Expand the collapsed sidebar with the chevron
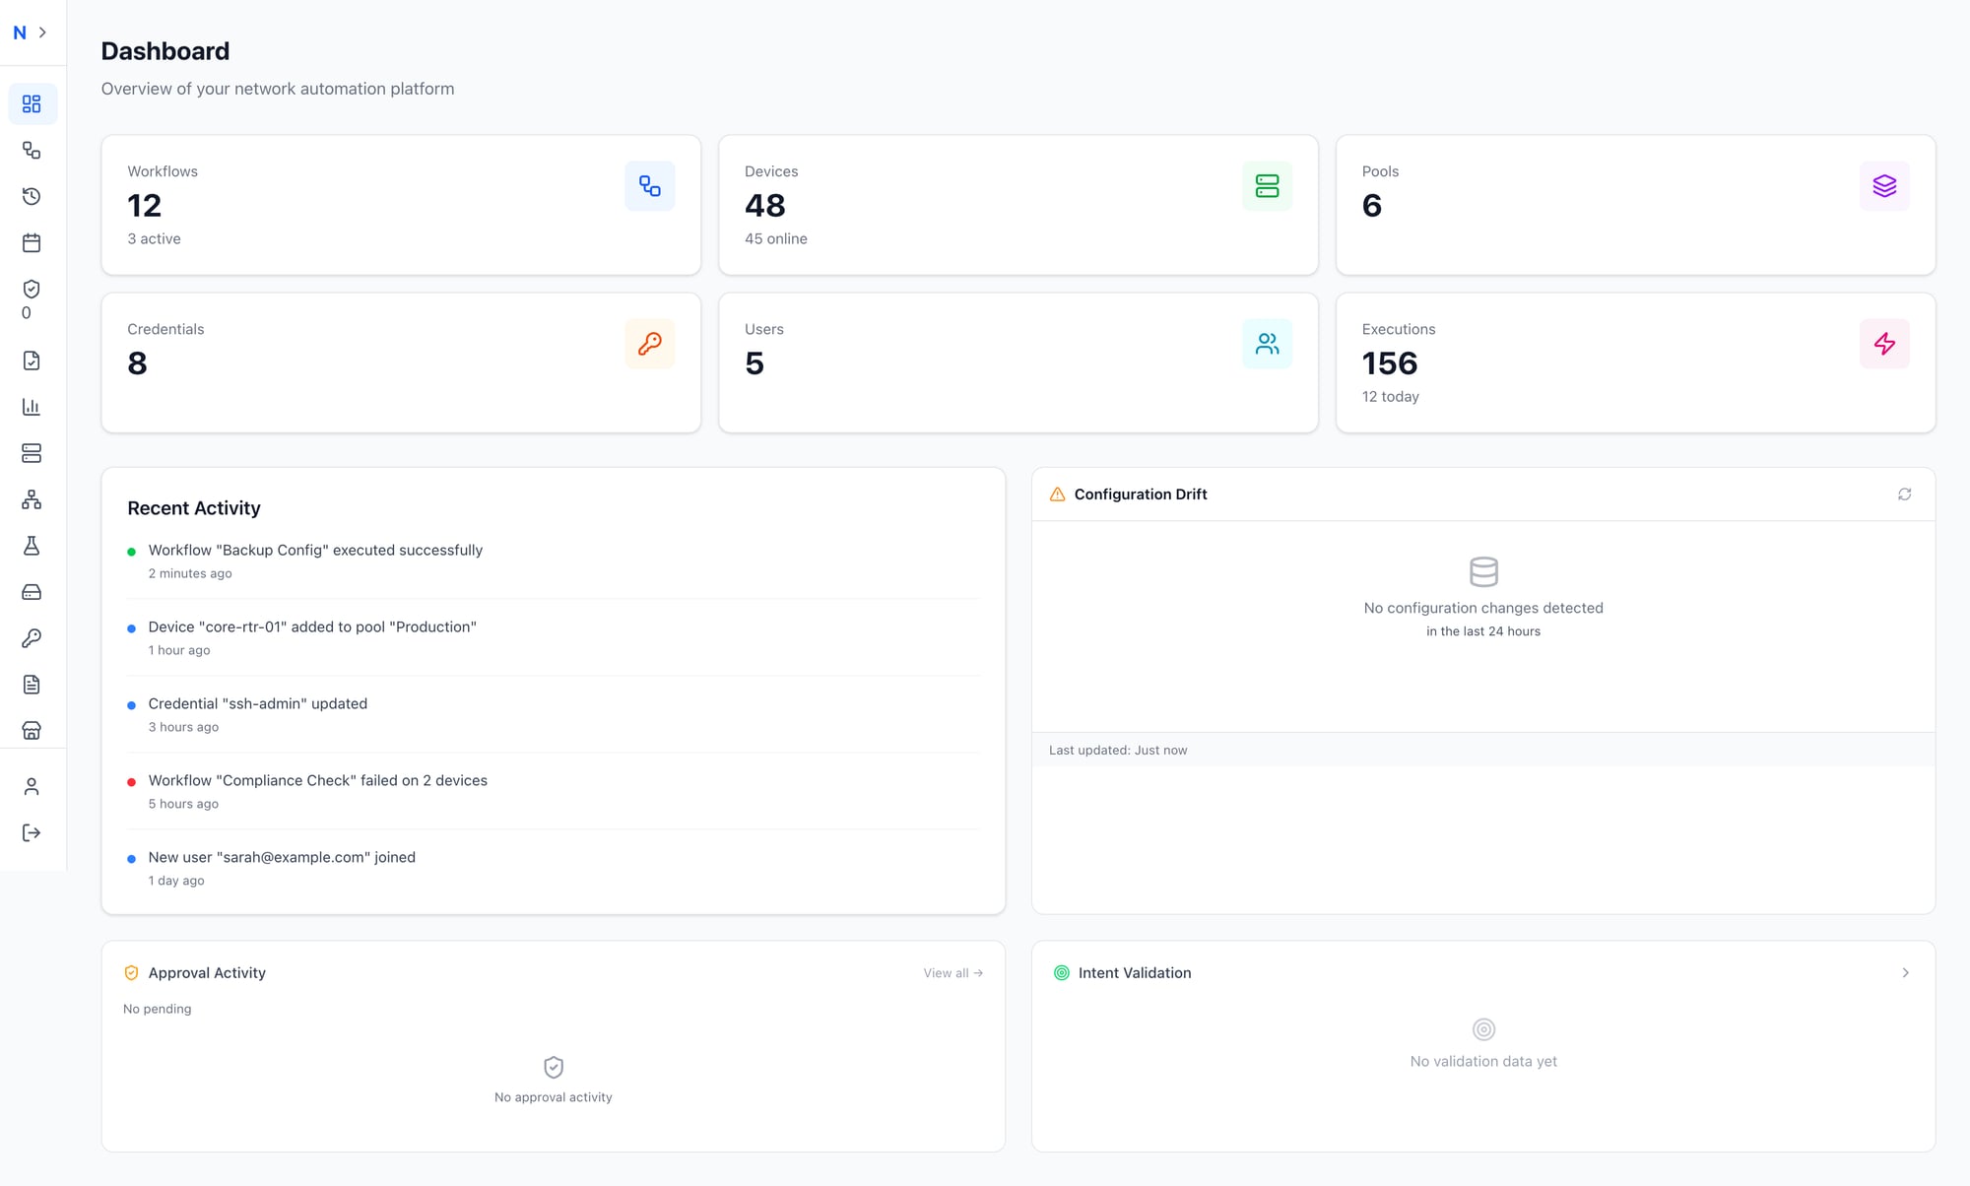The image size is (1970, 1186). pyautogui.click(x=43, y=32)
